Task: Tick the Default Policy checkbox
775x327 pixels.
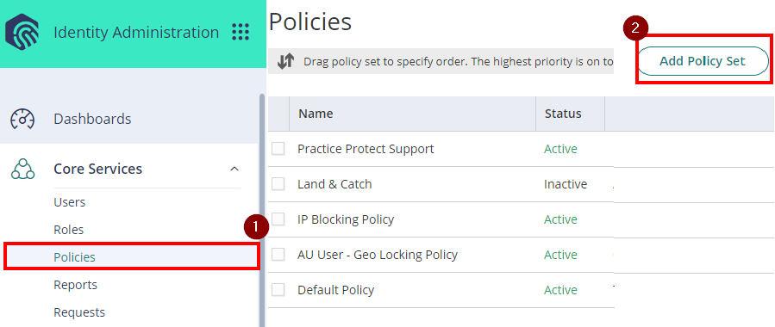Action: (x=278, y=290)
